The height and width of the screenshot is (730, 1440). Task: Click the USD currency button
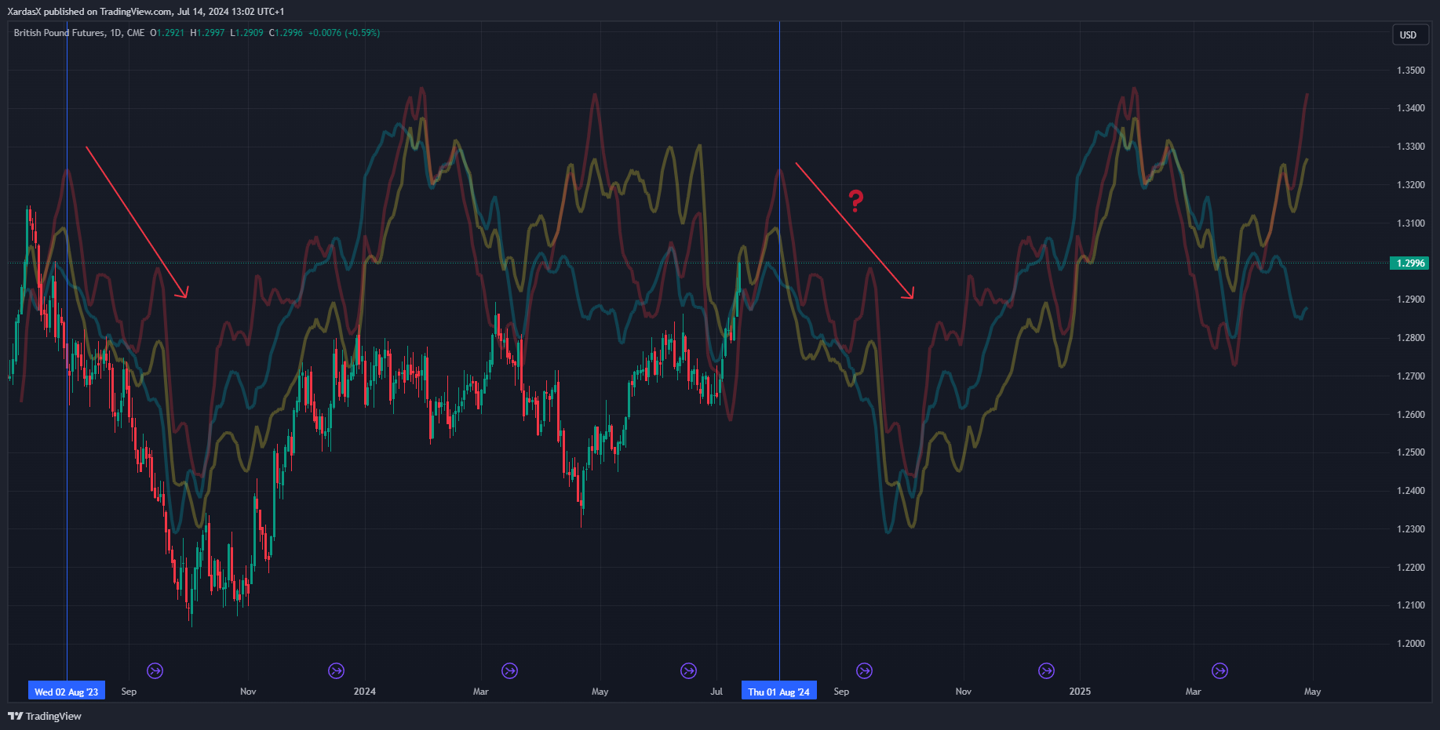[1409, 35]
